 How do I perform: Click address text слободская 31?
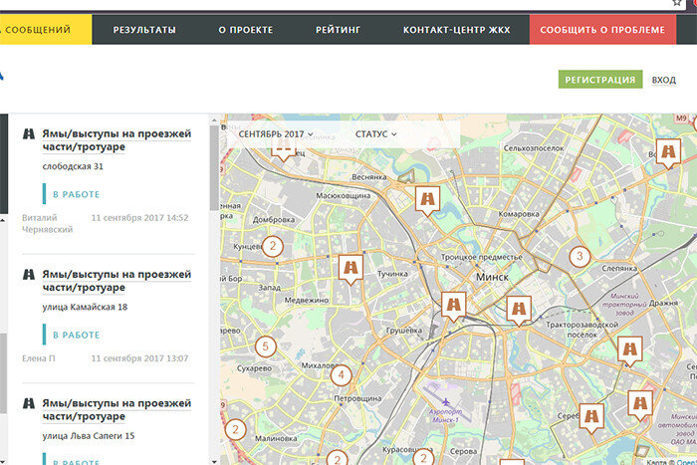(73, 166)
